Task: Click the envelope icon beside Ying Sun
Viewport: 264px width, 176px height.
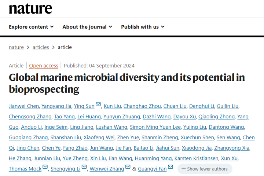Action: click(98, 105)
